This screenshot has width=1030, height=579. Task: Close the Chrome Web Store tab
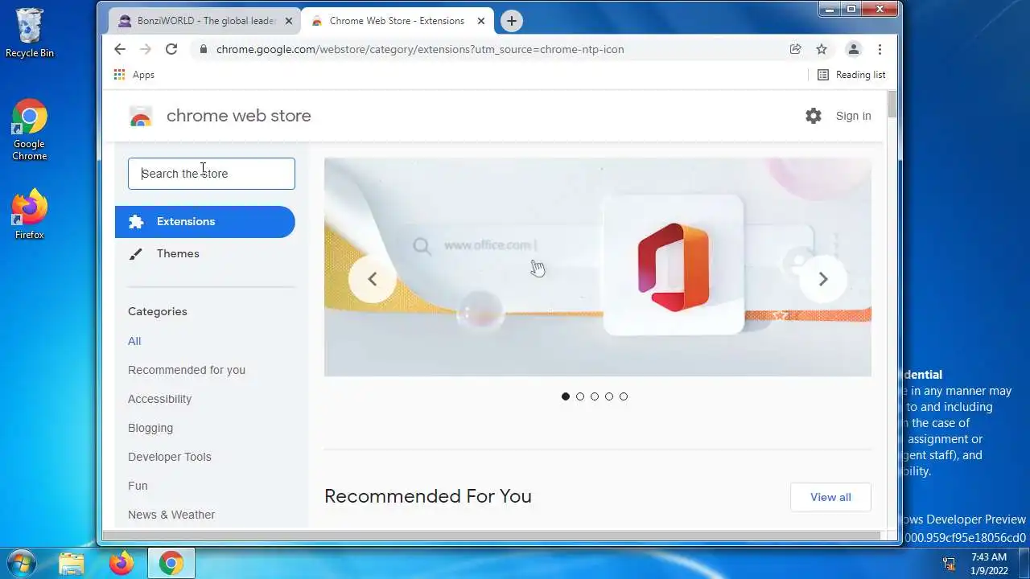[x=481, y=21]
